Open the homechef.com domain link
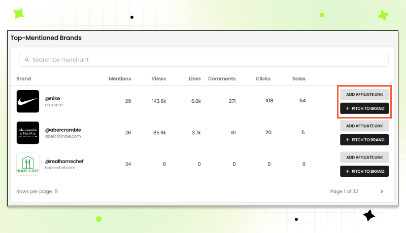The width and height of the screenshot is (406, 233). pos(60,168)
